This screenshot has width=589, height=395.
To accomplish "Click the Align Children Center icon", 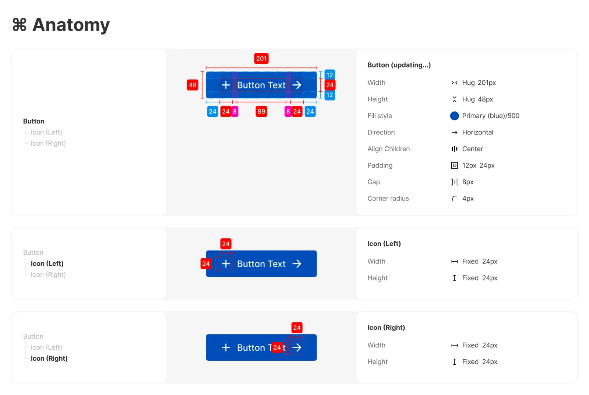I will tap(454, 149).
